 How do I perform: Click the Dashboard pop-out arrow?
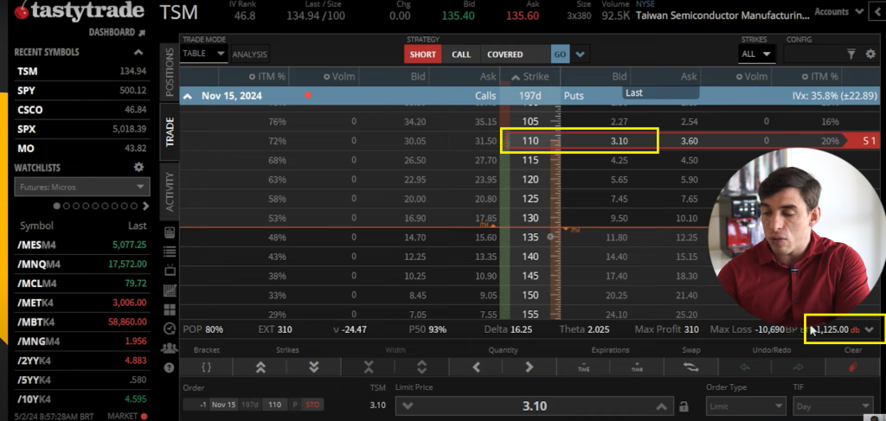(143, 32)
